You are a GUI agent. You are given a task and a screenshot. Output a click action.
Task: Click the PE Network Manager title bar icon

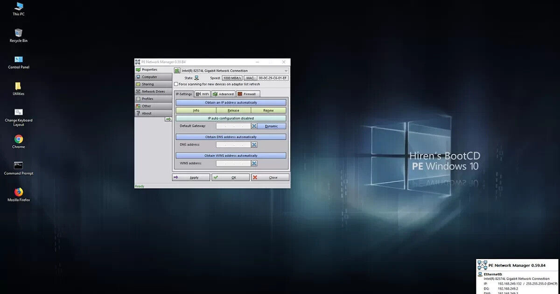click(138, 62)
